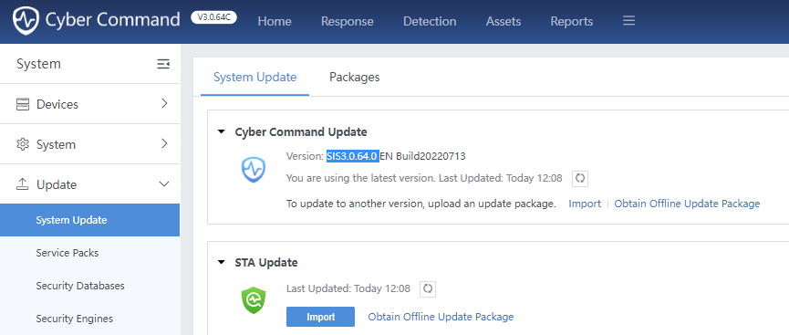Expand the System sidebar section chevron
Viewport: 789px width, 335px height.
(164, 144)
